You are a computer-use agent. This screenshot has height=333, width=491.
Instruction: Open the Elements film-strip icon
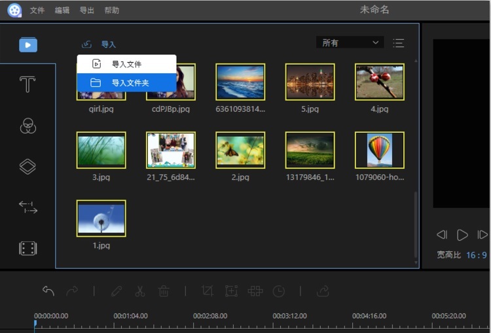point(27,249)
